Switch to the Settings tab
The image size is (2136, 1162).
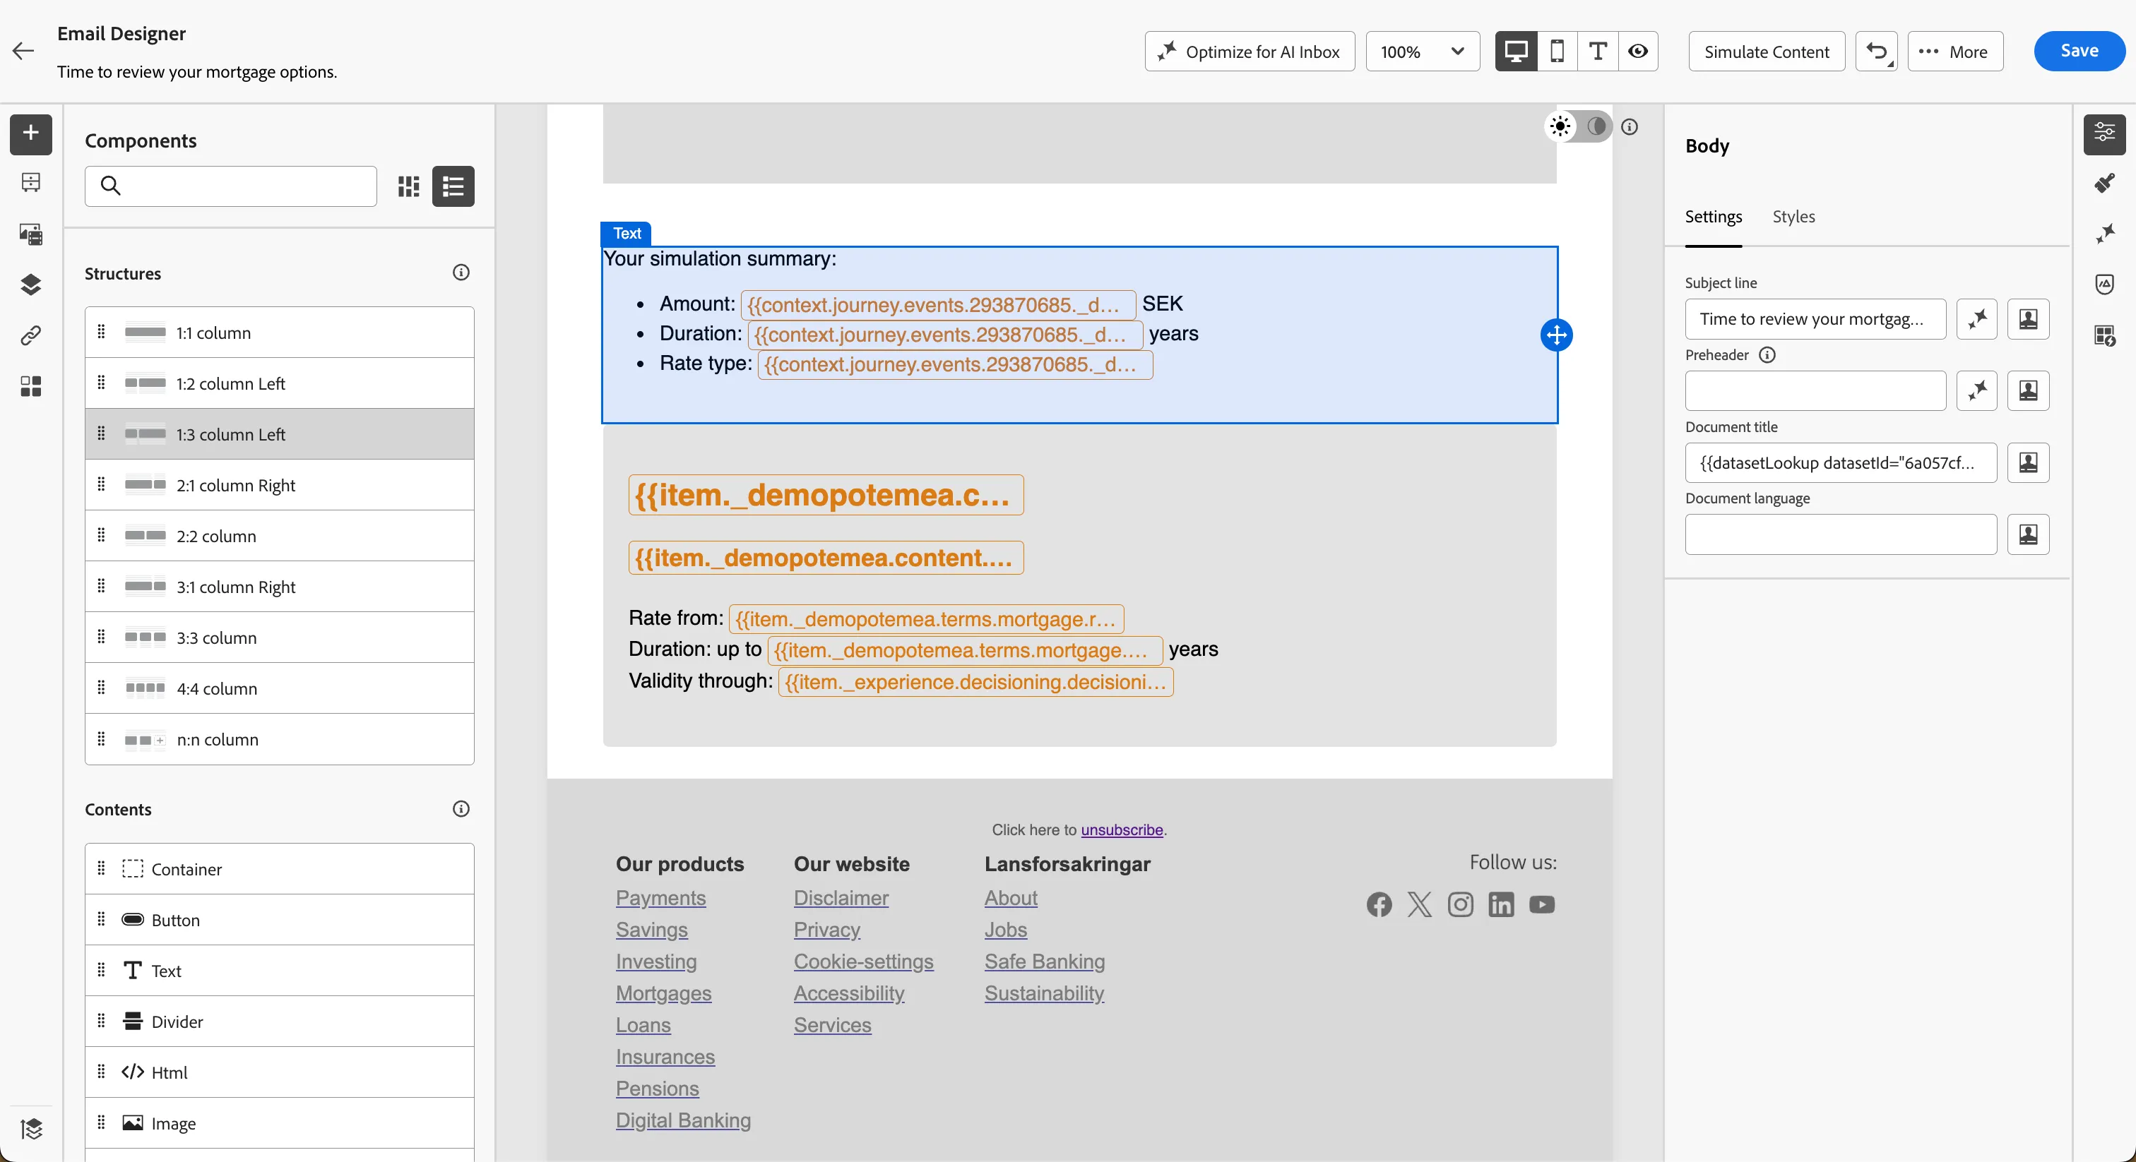tap(1713, 216)
